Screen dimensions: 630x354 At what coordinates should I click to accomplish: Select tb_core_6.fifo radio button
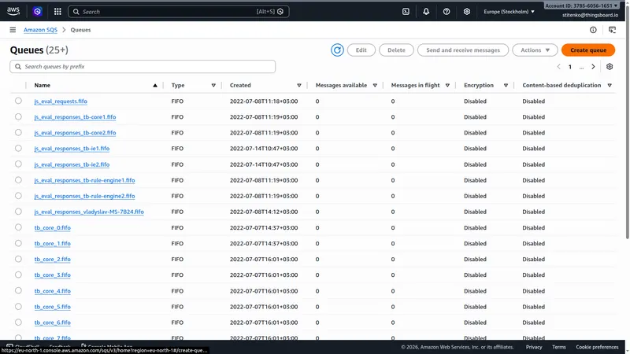tap(18, 322)
